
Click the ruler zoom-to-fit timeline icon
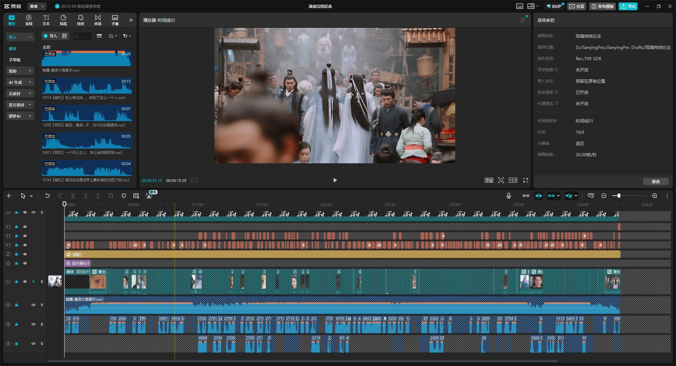[591, 196]
